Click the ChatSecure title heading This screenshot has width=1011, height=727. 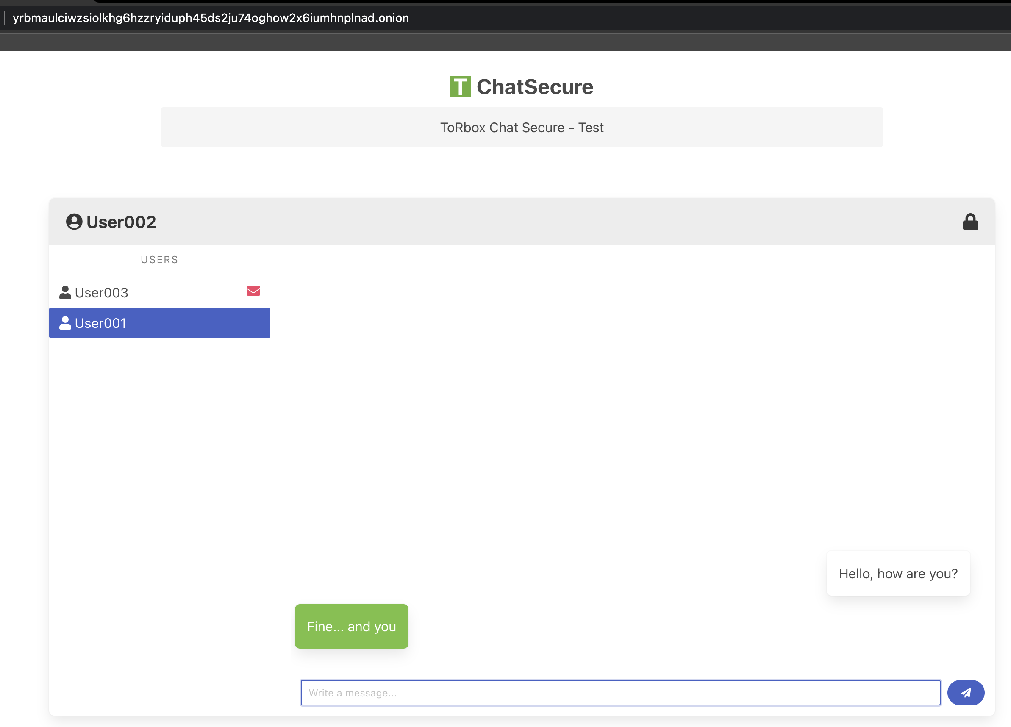535,86
